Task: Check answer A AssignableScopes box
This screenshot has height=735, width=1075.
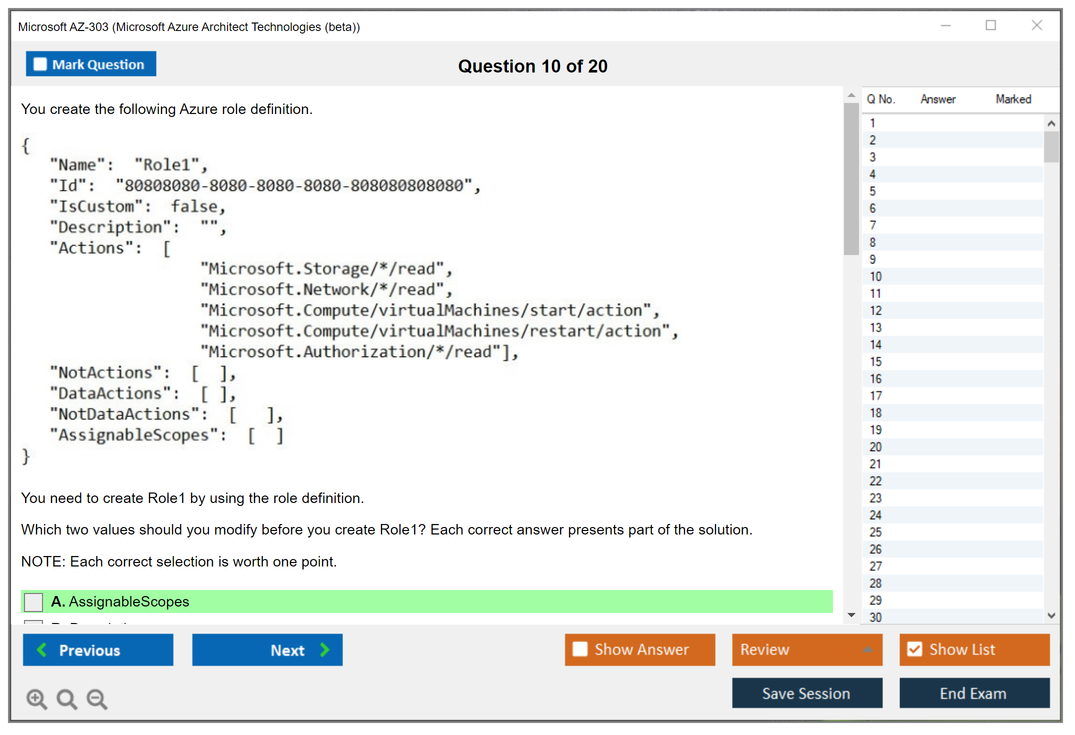Action: pos(33,601)
